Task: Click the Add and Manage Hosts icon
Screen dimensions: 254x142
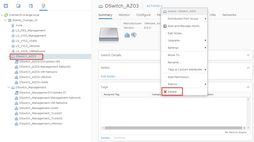Action: click(x=165, y=26)
